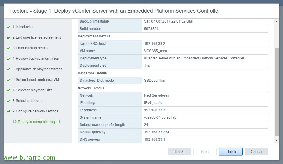Click the checkmark icon next to Introduction

point(8,27)
